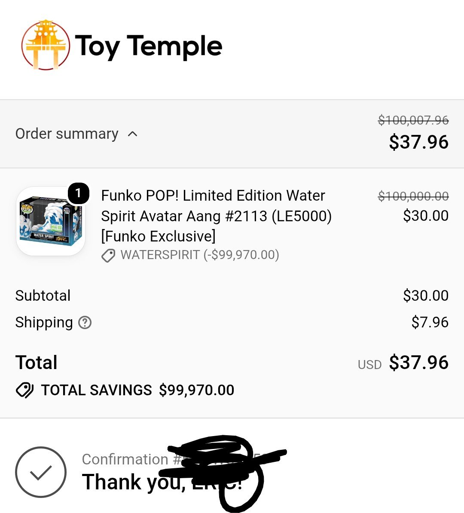Click the Order summary label
This screenshot has height=513, width=464.
point(67,134)
